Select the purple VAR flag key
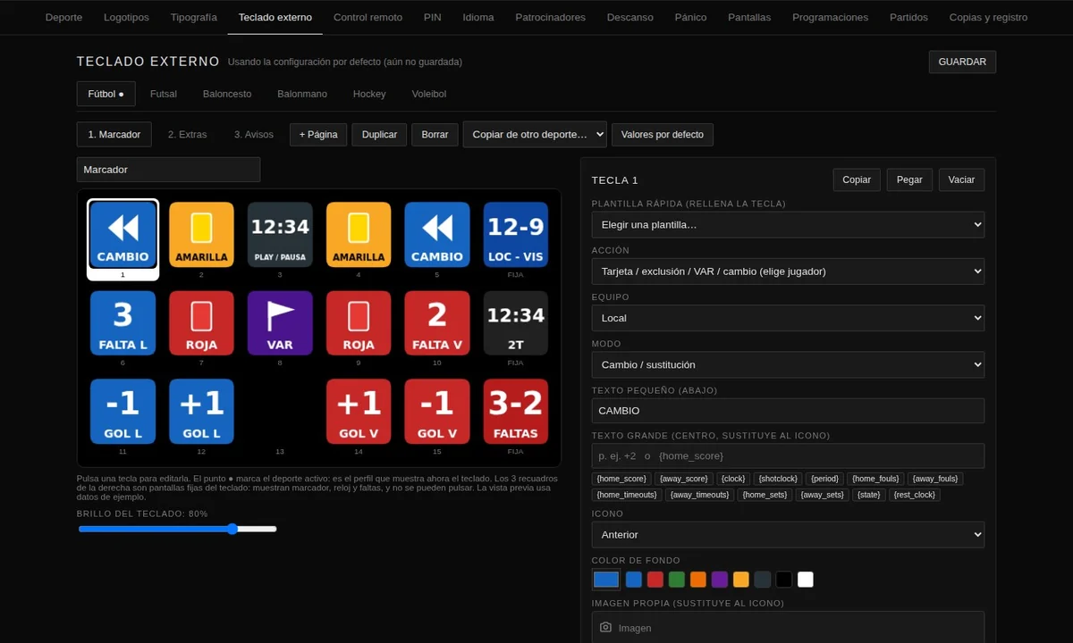This screenshot has width=1073, height=643. (280, 323)
